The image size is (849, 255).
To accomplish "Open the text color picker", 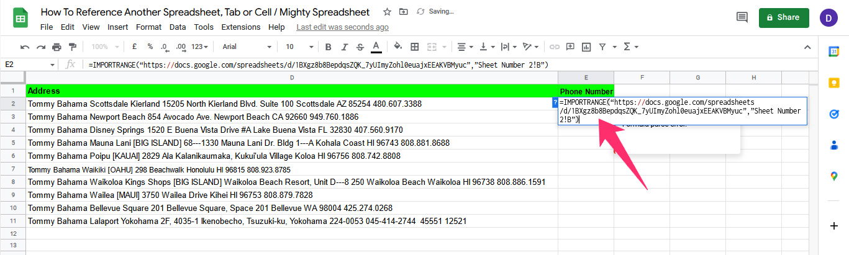I will point(376,47).
